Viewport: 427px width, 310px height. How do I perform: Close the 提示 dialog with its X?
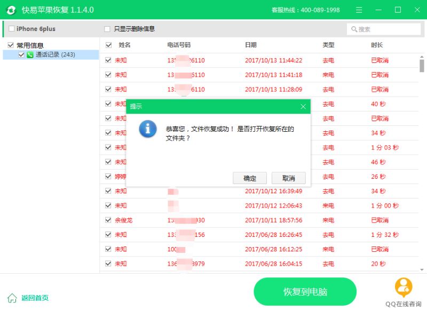tap(304, 106)
